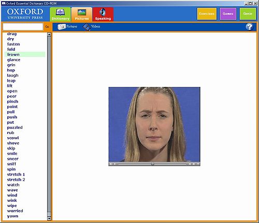Select the word 'shove' in list
Screen dimensions: 259x223
[13, 143]
